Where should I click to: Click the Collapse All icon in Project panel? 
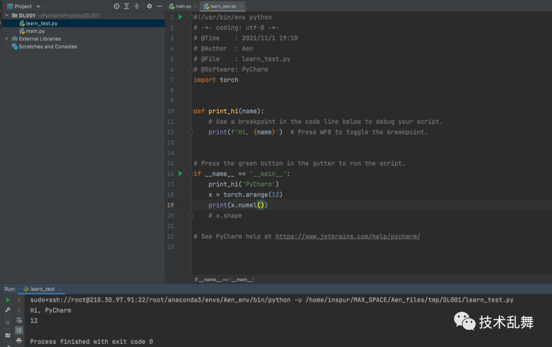point(136,6)
